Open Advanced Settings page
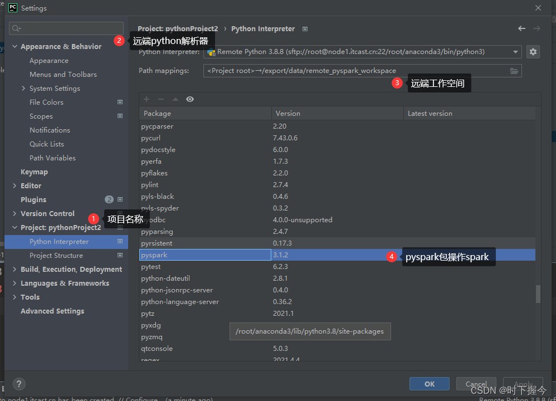 [52, 311]
